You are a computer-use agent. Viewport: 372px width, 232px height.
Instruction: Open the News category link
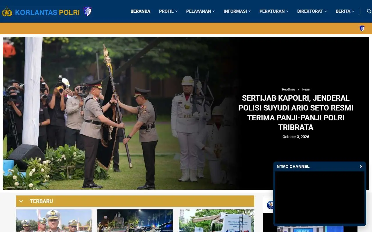pos(306,90)
